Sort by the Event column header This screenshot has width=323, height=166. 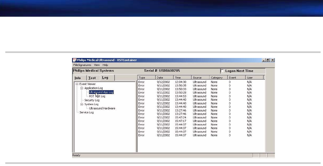click(x=236, y=77)
